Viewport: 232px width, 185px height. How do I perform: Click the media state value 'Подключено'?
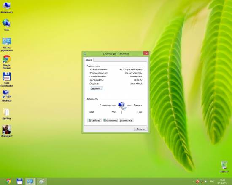tap(136, 77)
